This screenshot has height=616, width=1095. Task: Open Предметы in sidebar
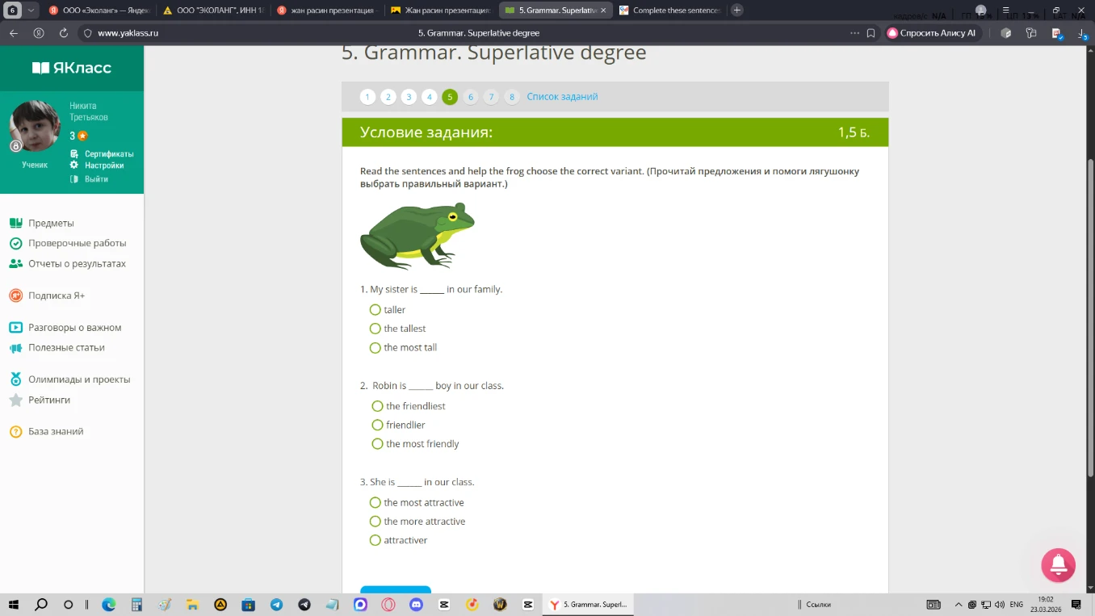(42, 223)
